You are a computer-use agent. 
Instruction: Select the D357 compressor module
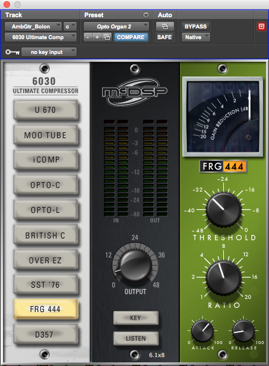pyautogui.click(x=46, y=334)
